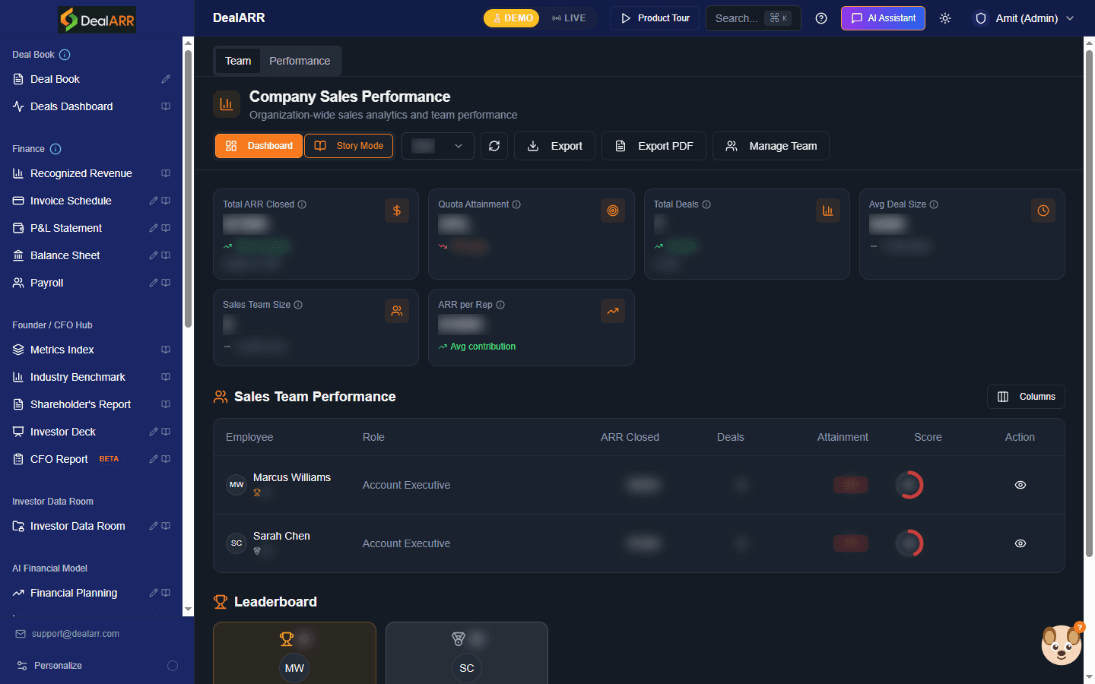Click Quota Attainment info icon
The width and height of the screenshot is (1095, 684).
pyautogui.click(x=516, y=204)
